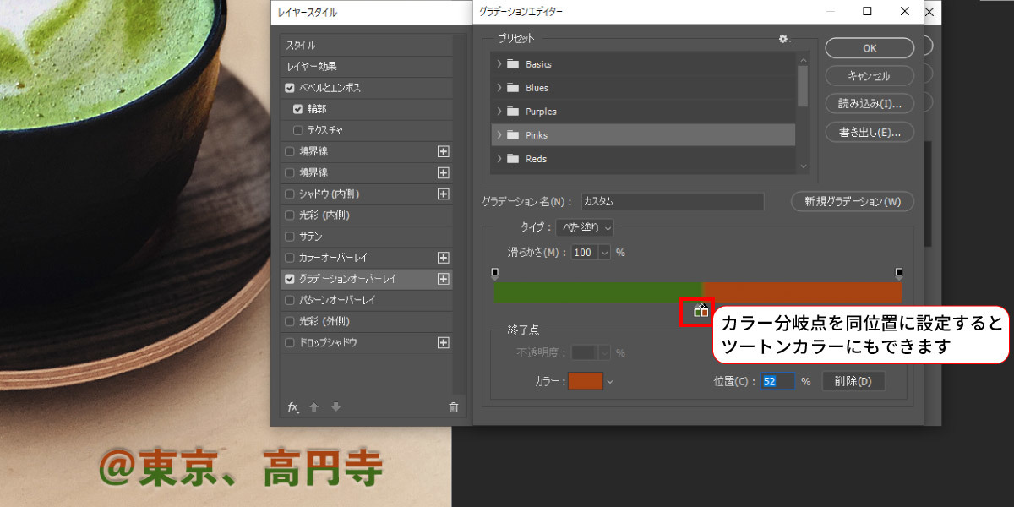This screenshot has width=1014, height=507.
Task: Open the dropdown arrow next to the カラー swatch
Action: [609, 381]
